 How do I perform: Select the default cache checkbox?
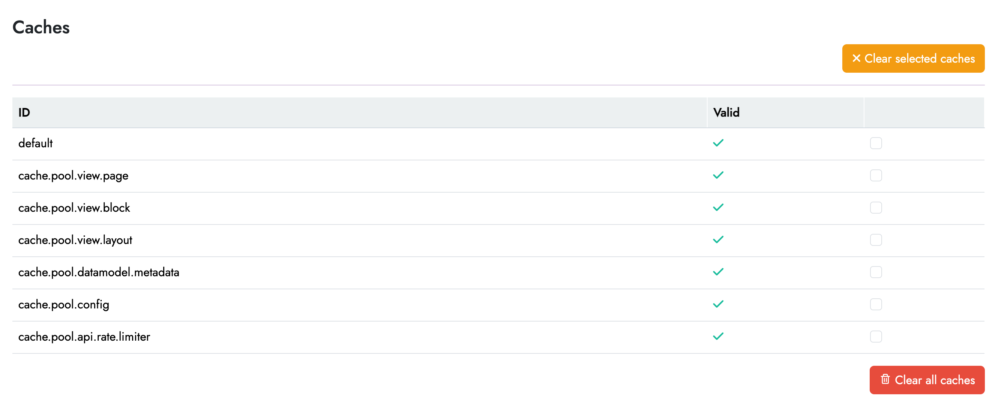pos(875,143)
